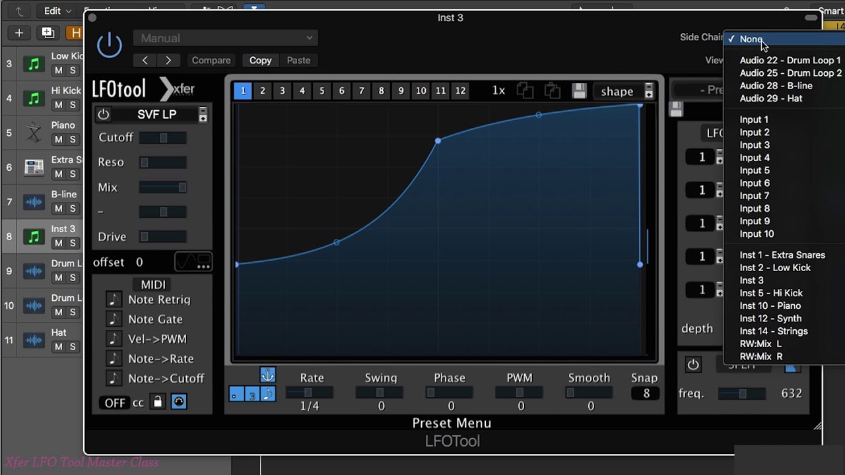Image resolution: width=845 pixels, height=475 pixels.
Task: Select the dotted note rate mode button
Action: [236, 395]
